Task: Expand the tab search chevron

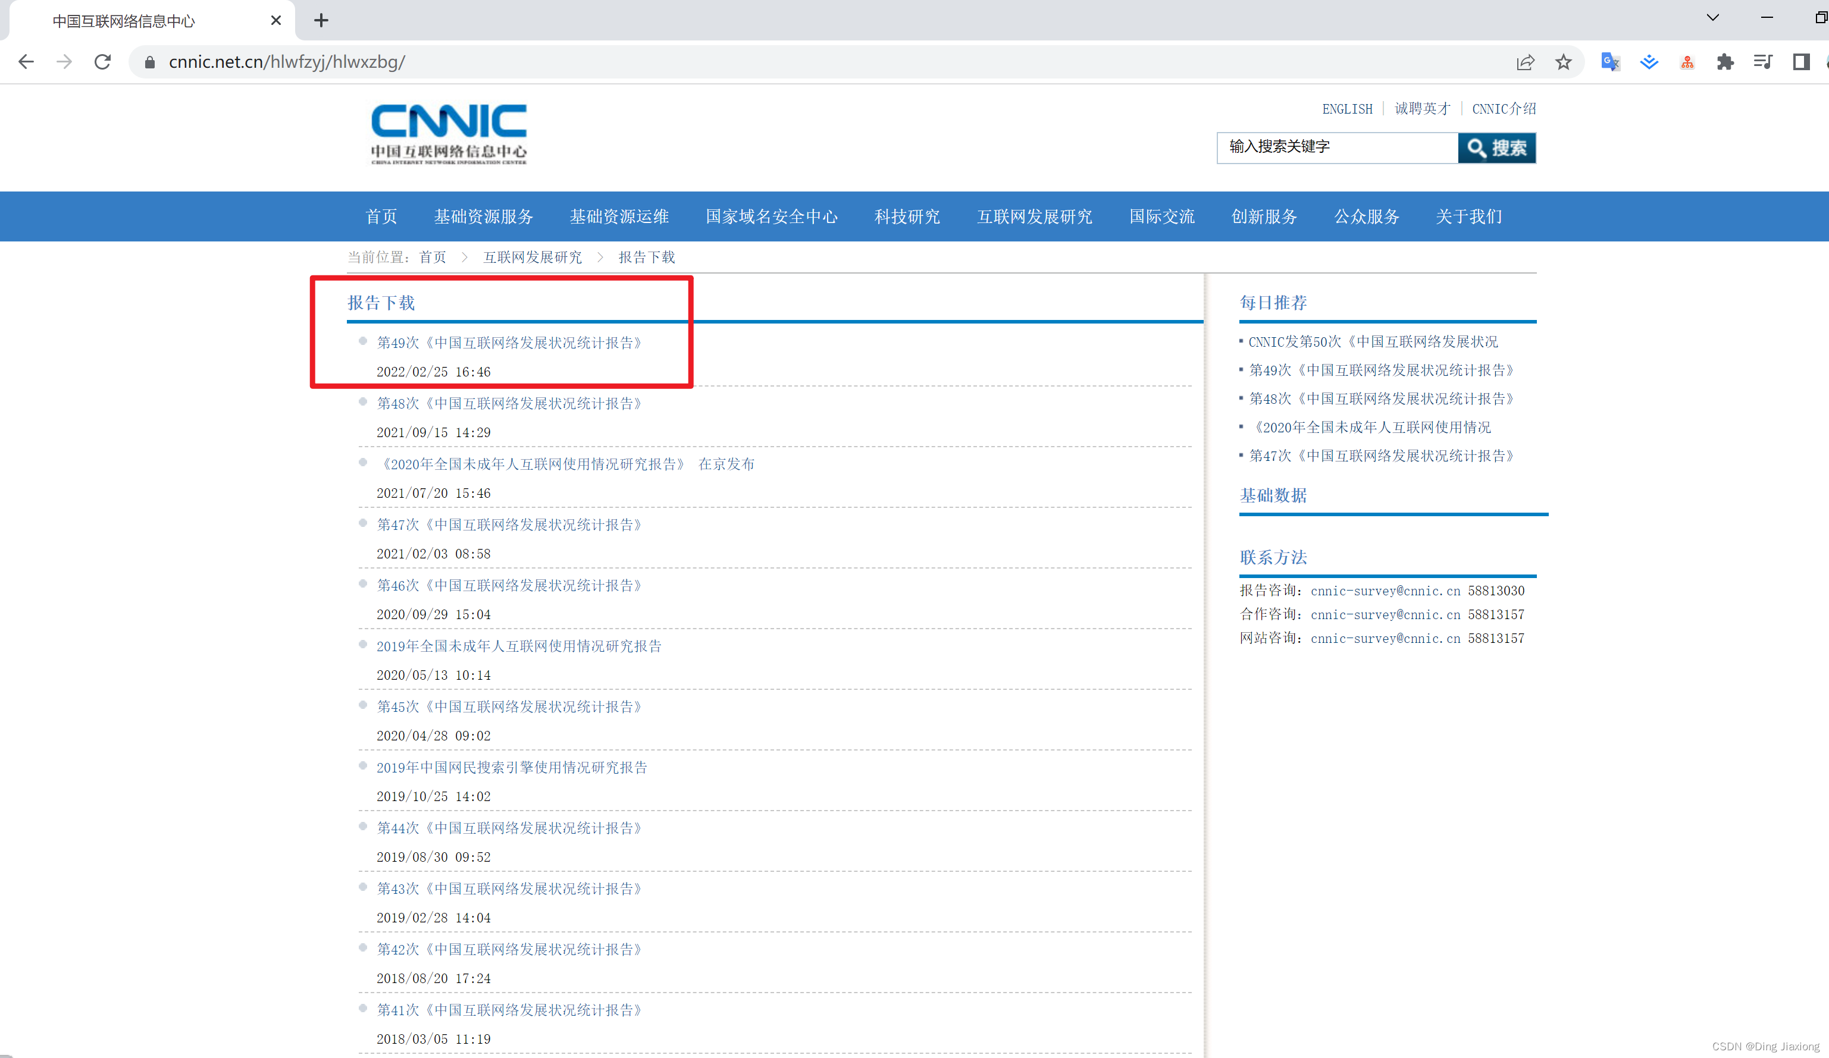Action: coord(1713,17)
